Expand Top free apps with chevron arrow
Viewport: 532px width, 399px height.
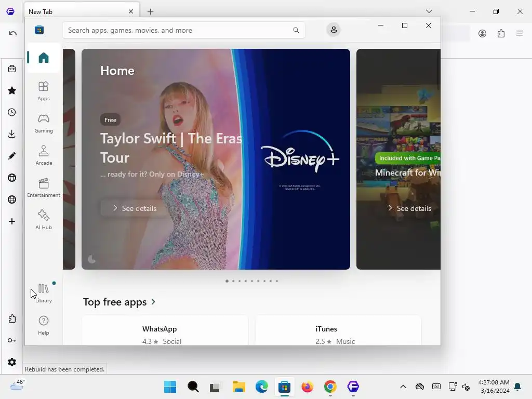tap(153, 302)
